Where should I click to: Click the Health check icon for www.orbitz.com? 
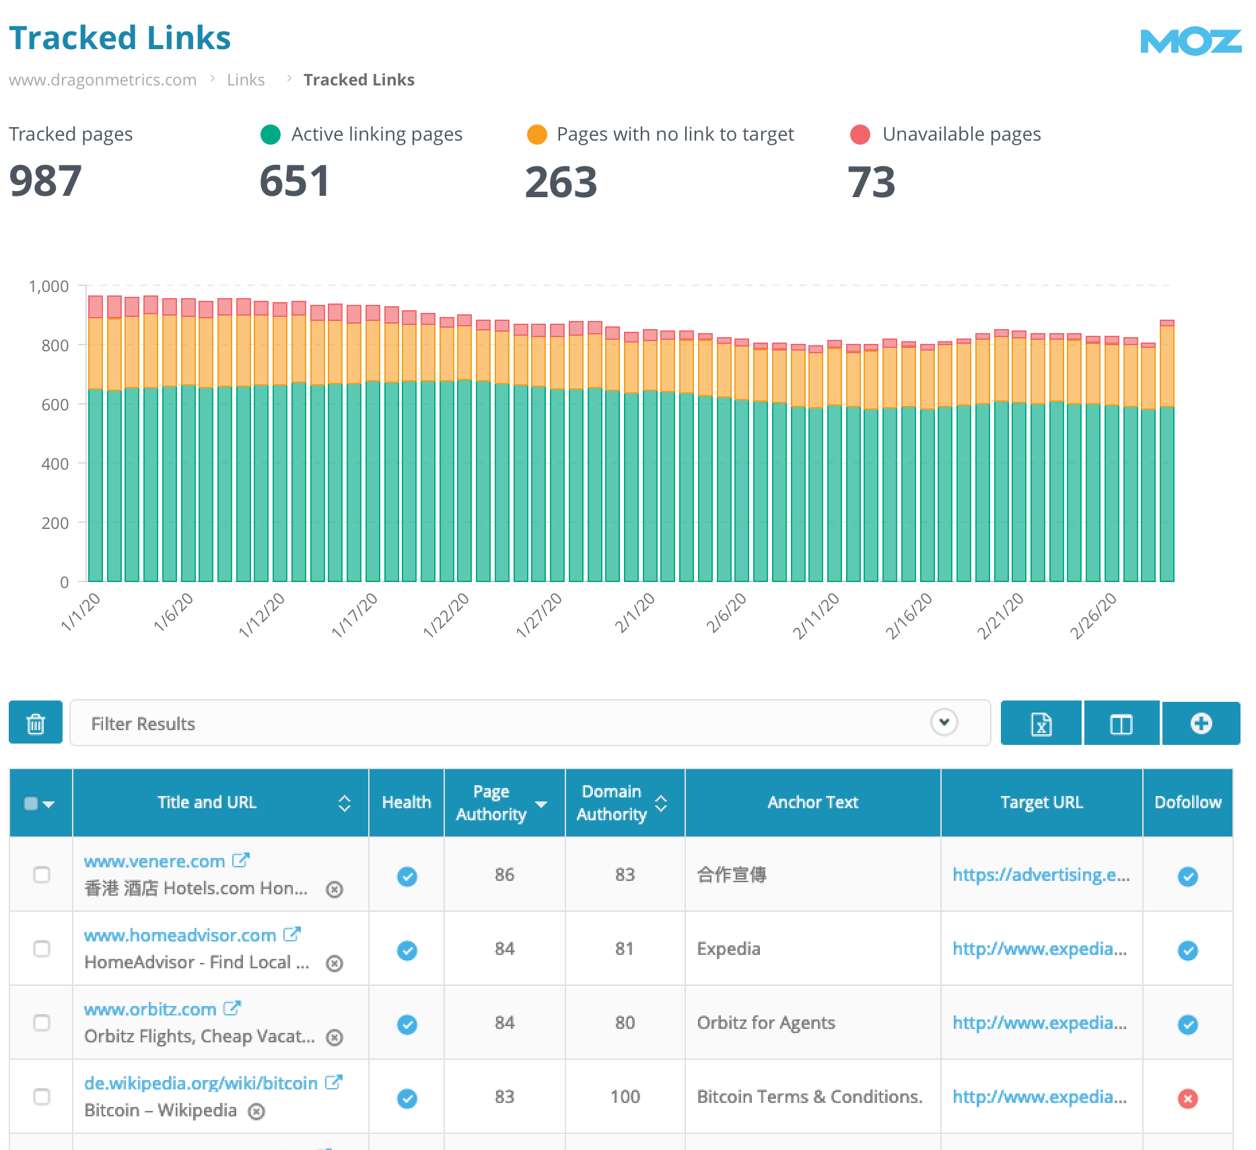[407, 1024]
